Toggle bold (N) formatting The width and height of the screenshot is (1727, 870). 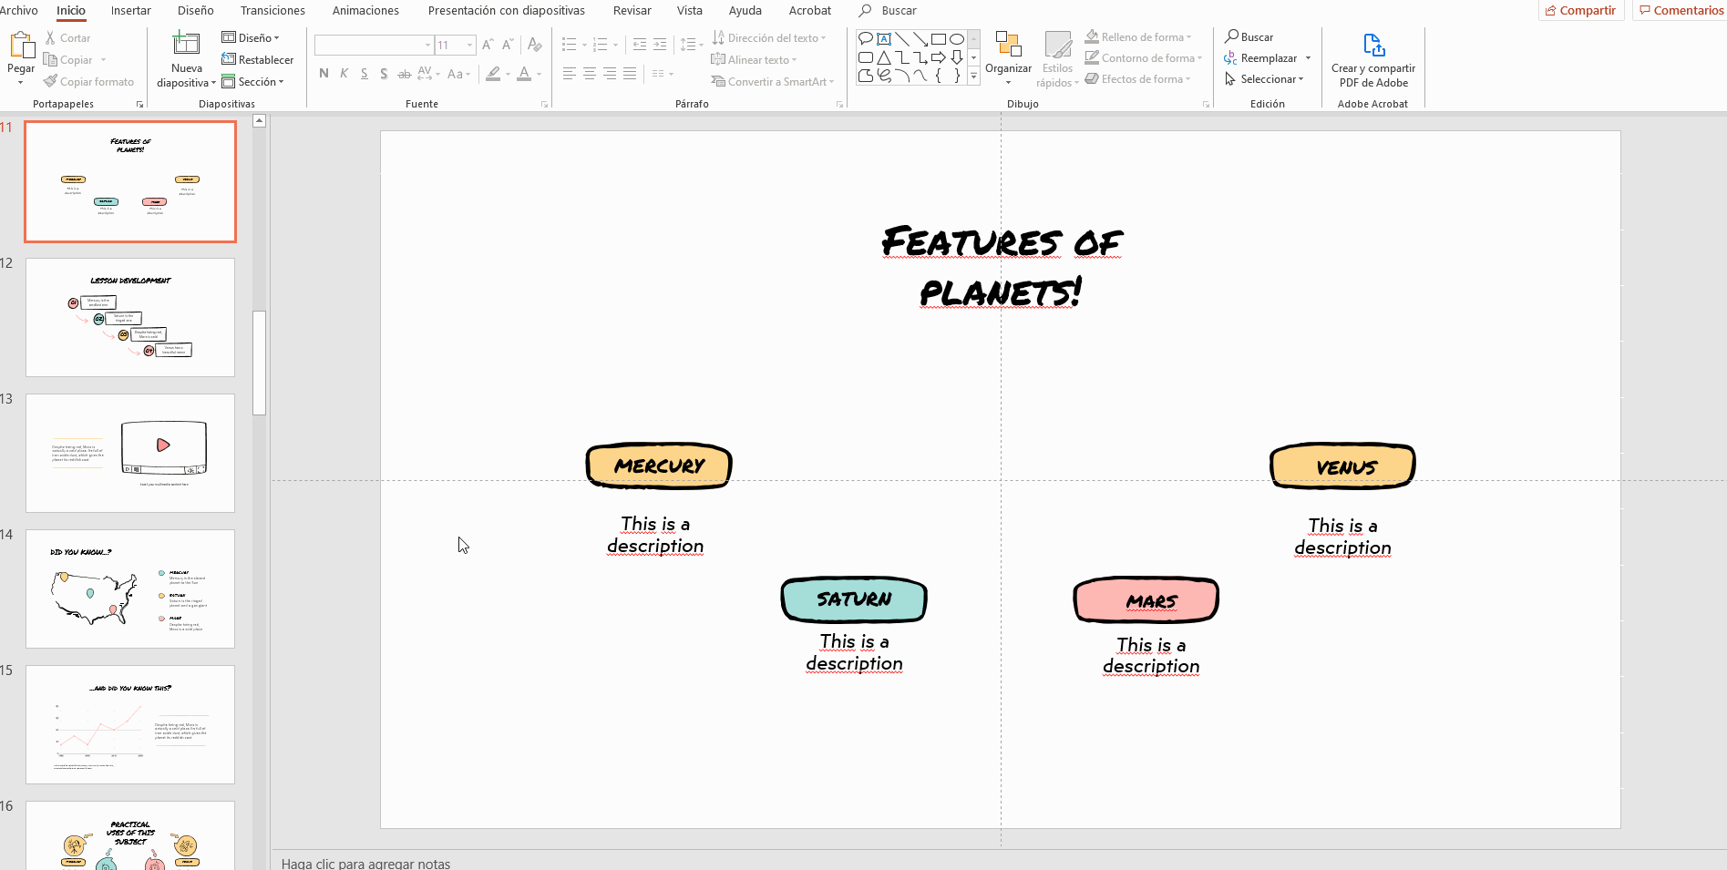[x=324, y=74]
